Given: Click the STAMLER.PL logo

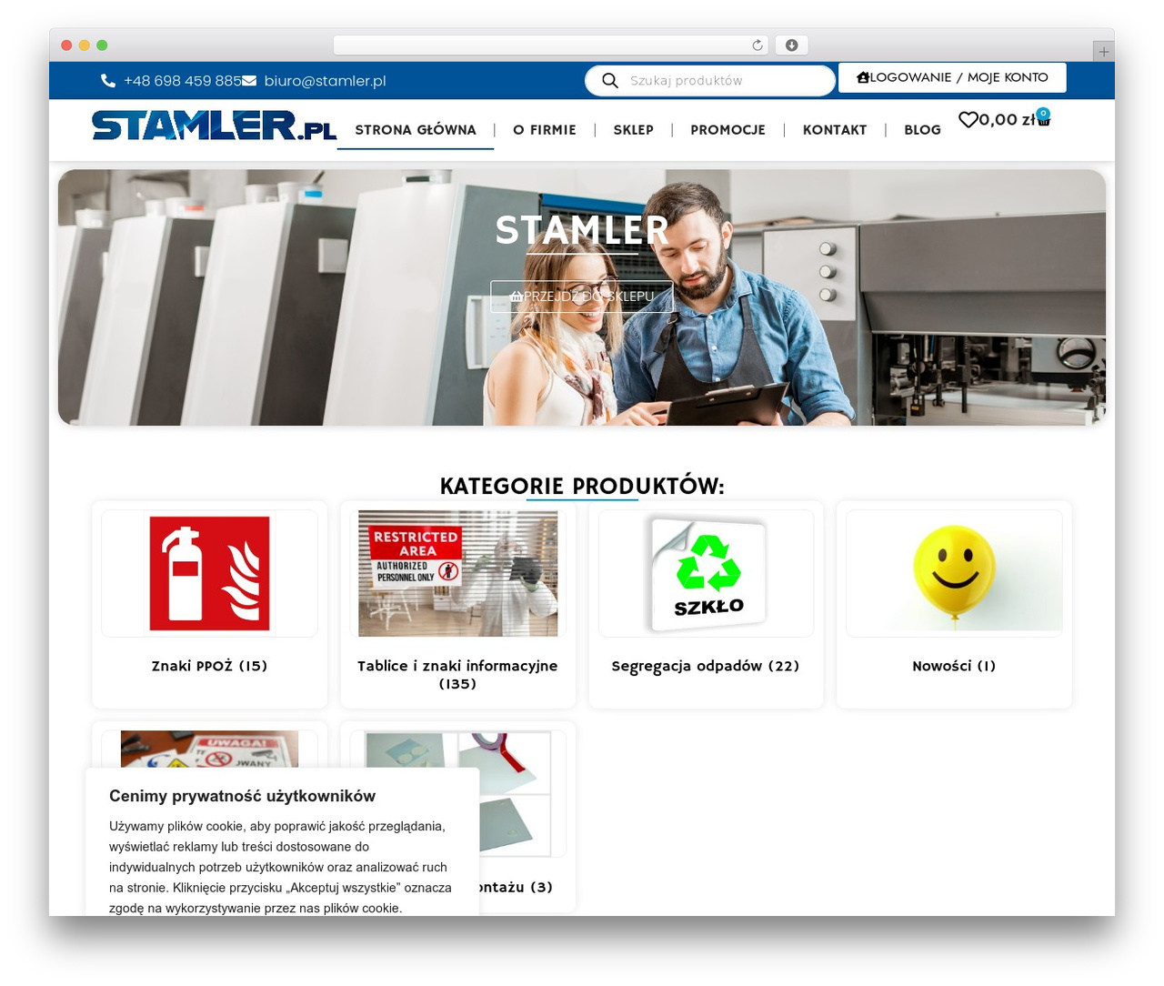Looking at the screenshot, I should 214,126.
